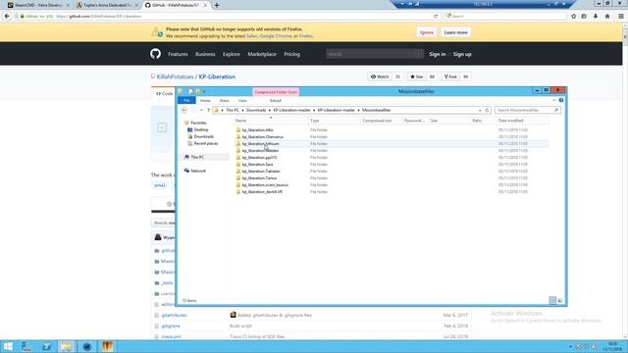Viewport: 628px width, 353px height.
Task: Select the kp_liberation.xcam_taunus folder row
Action: pos(392,185)
